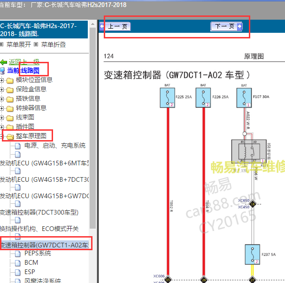Click the XC606 connector label
The width and height of the screenshot is (285, 283).
[159, 276]
